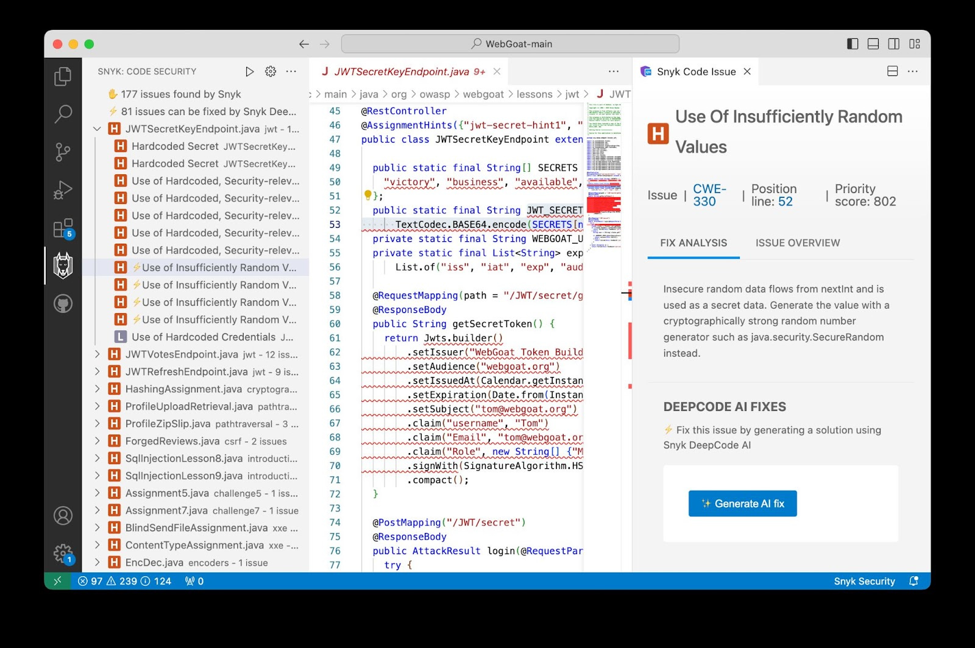The width and height of the screenshot is (975, 648).
Task: Expand ProfileUploadRetrieval.java issues
Action: 97,406
